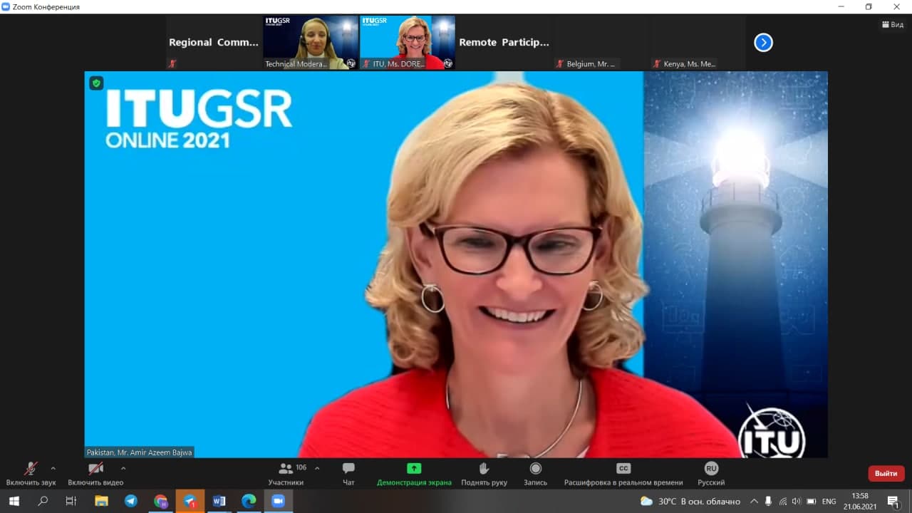
Task: Open Windows taskbar search
Action: 43,501
